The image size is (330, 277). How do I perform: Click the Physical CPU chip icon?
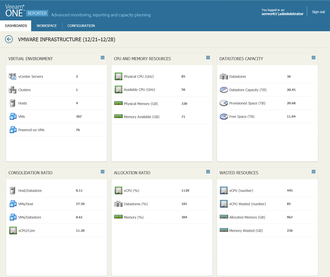(118, 76)
